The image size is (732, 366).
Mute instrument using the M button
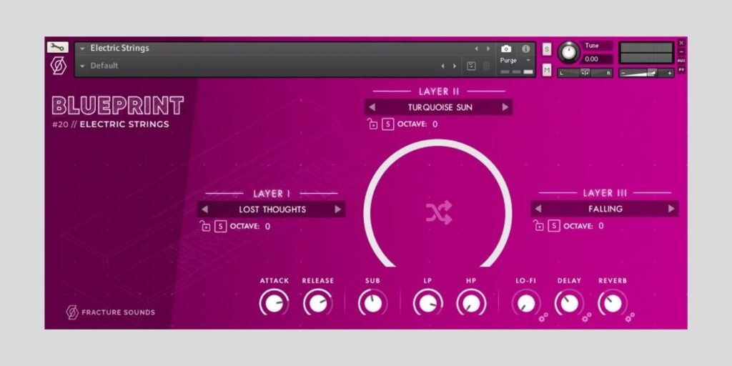coord(547,69)
